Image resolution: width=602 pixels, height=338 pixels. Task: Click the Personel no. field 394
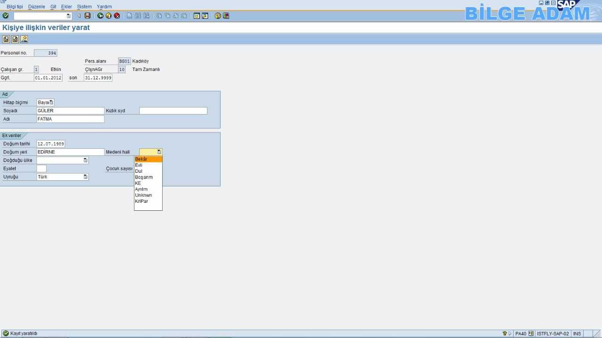coord(46,53)
